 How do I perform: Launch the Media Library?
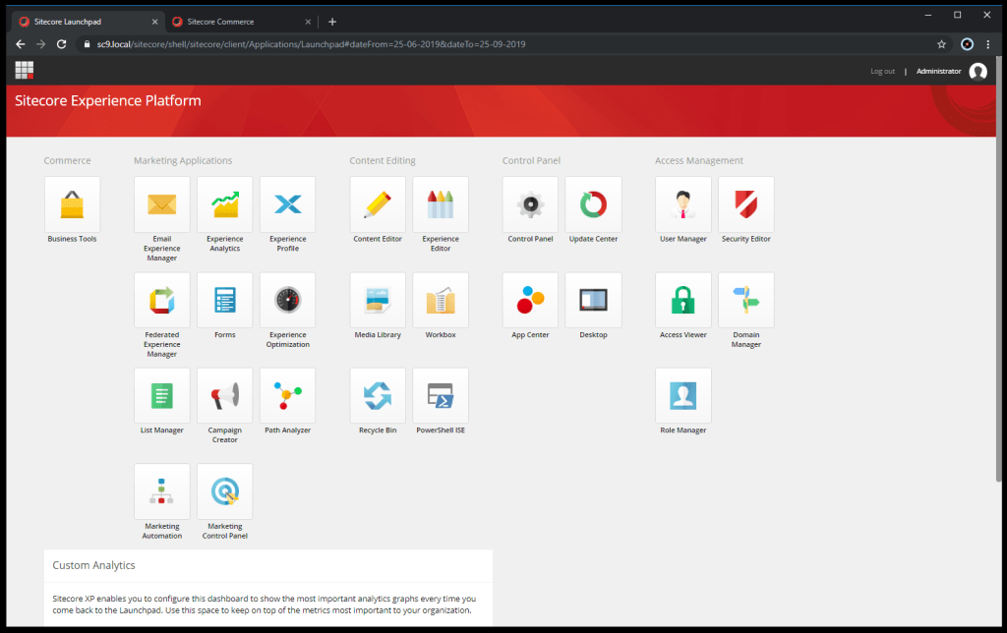coord(378,300)
